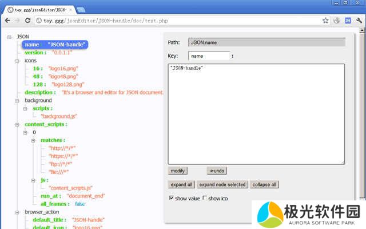Reload the page with refresh icon

(29, 21)
